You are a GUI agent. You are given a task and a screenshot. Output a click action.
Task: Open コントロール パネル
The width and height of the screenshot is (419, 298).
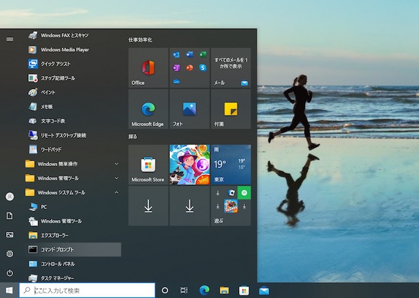pos(72,264)
